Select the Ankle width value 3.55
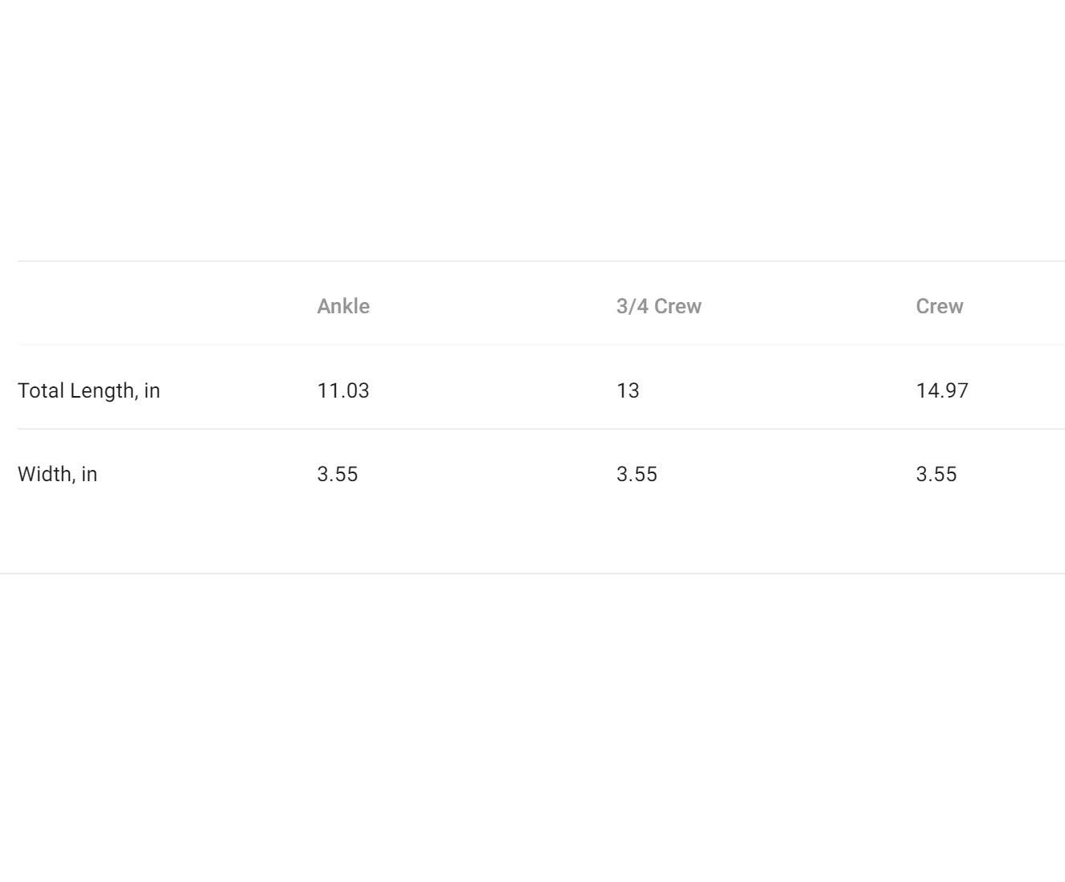 pyautogui.click(x=338, y=474)
